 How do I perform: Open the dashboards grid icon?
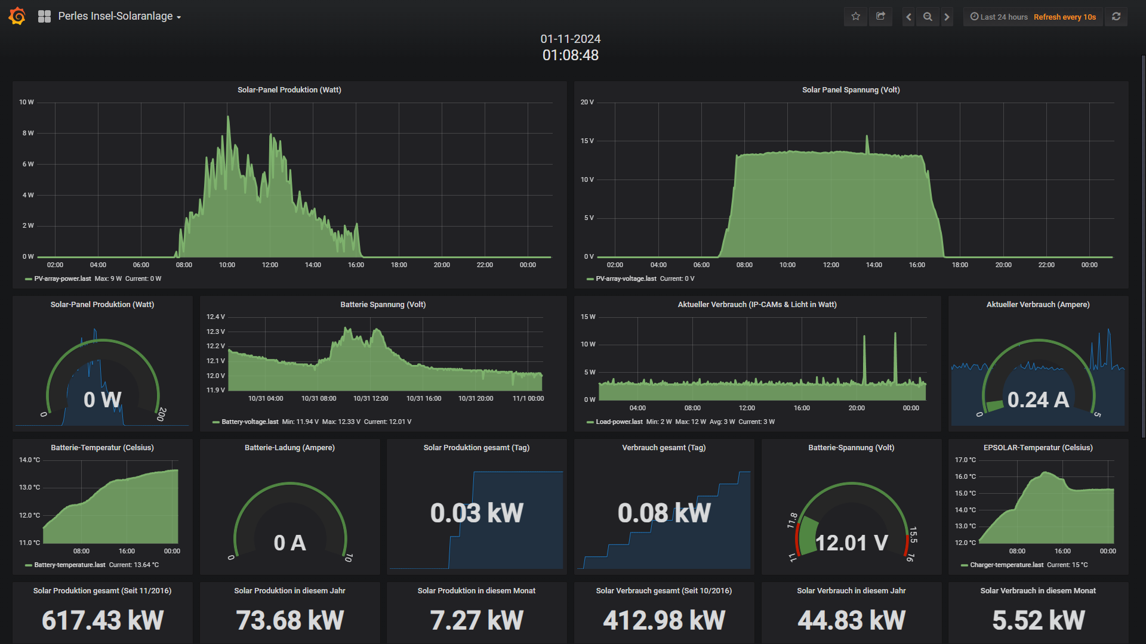tap(44, 17)
